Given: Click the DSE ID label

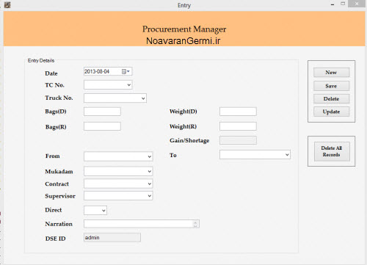Looking at the screenshot, I should point(55,239).
